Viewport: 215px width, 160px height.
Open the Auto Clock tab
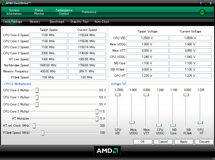point(102,22)
